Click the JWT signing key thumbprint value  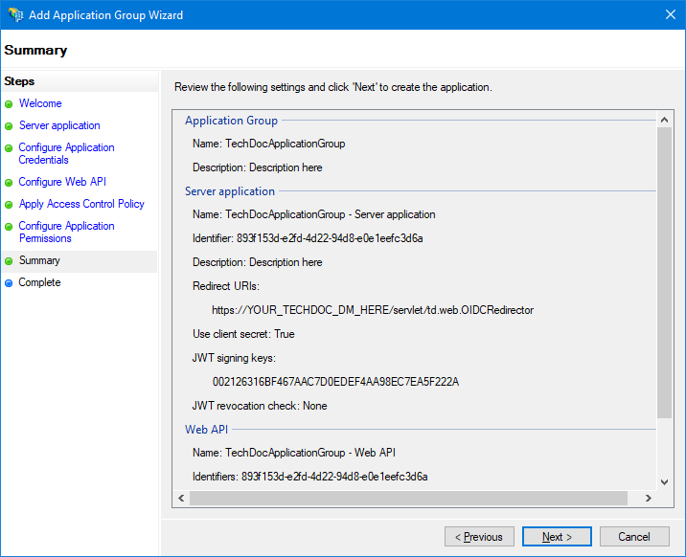click(335, 382)
